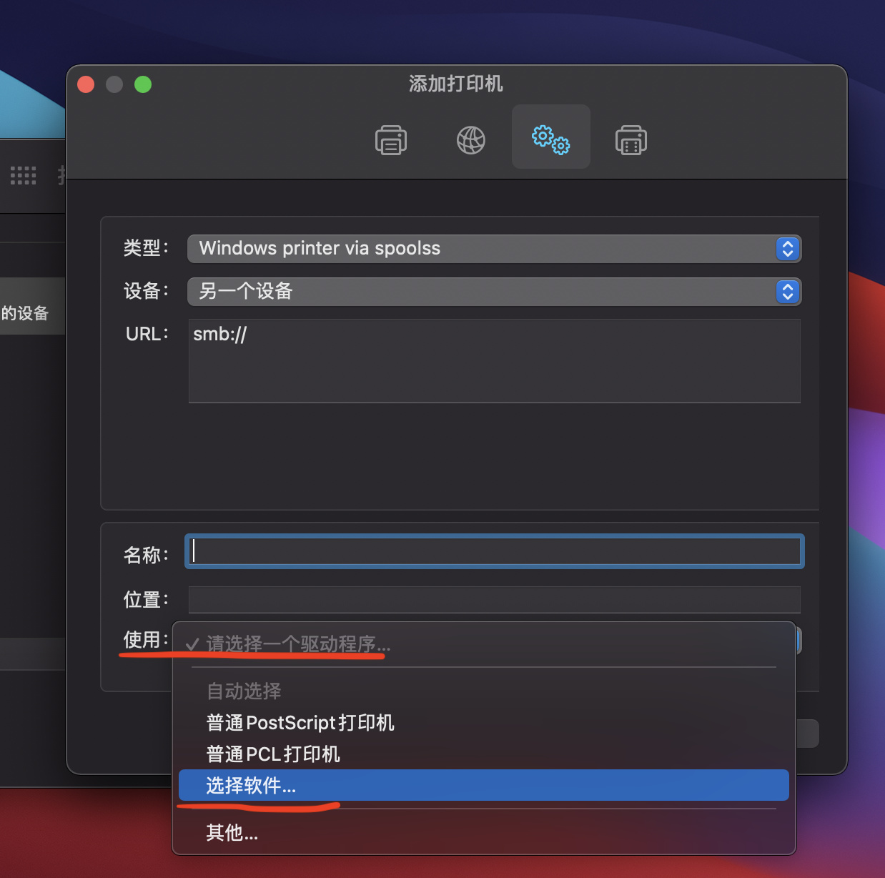Choose 自动选择 from the driver menu
Viewport: 885px width, 878px height.
coord(244,691)
